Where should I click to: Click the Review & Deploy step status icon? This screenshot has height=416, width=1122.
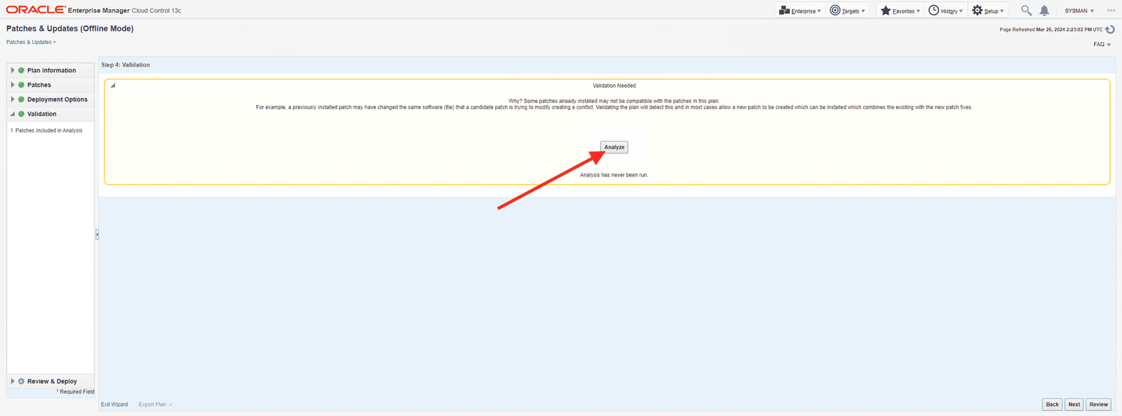point(21,382)
